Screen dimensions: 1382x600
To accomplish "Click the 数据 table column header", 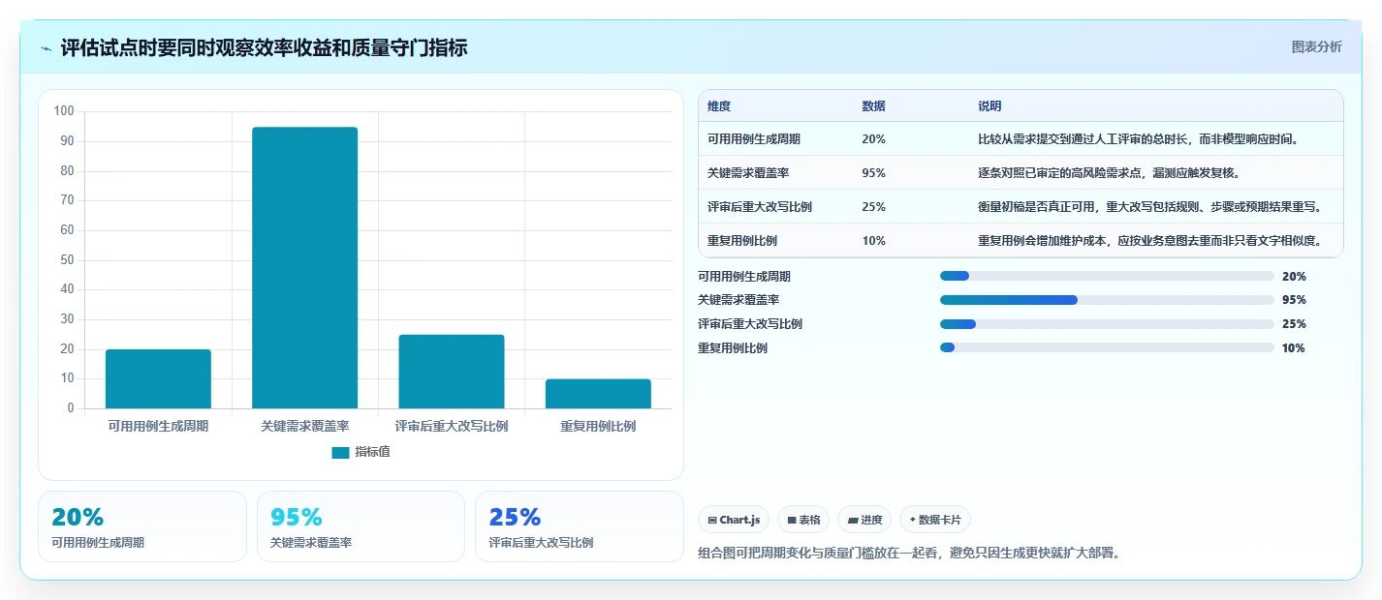I will pyautogui.click(x=873, y=106).
